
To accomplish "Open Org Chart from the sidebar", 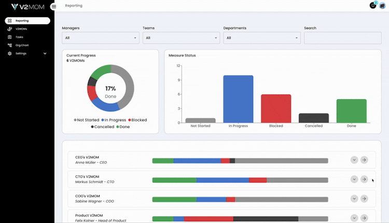I will coord(21,45).
